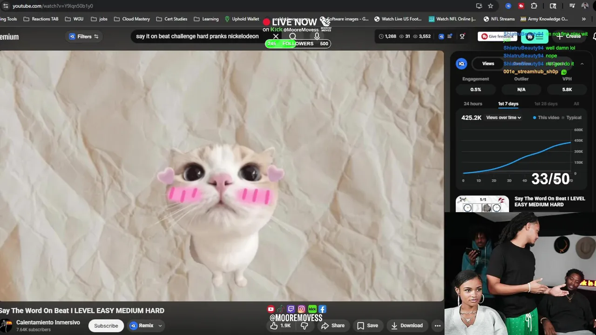
Task: Open the Watch NFL Online bookmark
Action: [x=452, y=19]
